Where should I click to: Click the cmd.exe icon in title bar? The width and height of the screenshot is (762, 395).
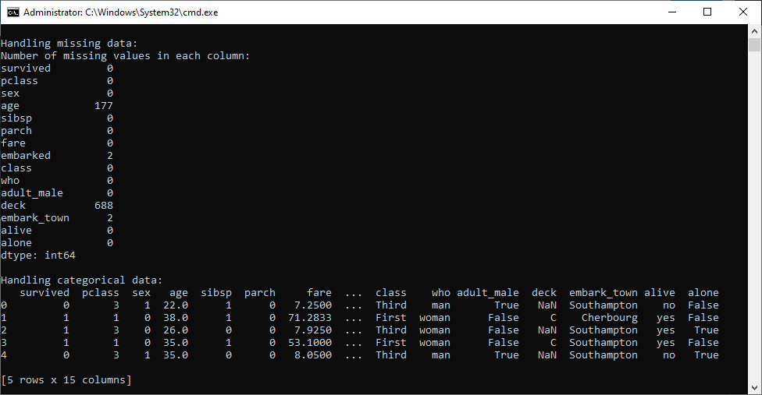[x=13, y=12]
